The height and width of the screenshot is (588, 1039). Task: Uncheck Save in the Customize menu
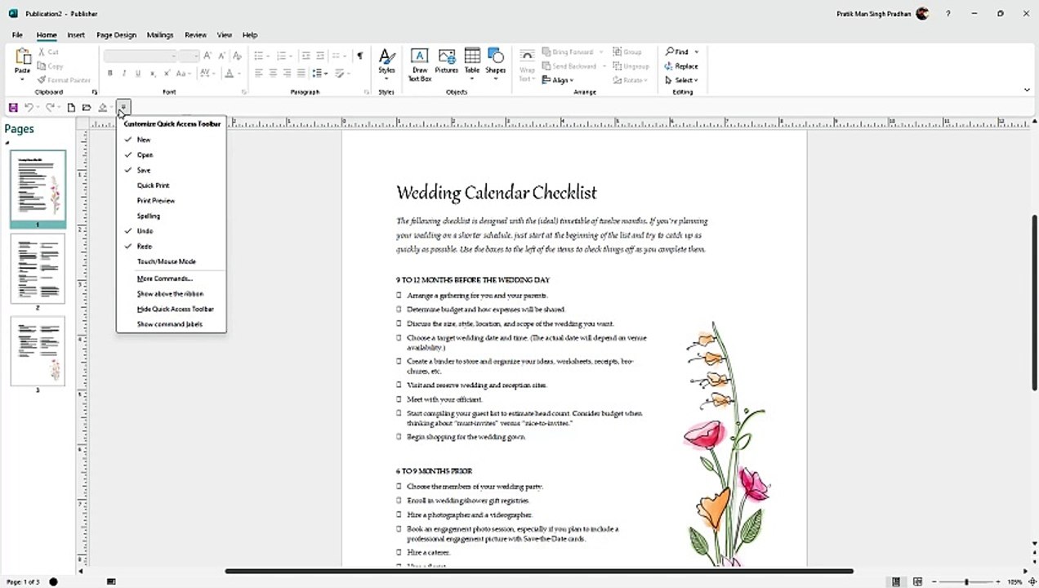point(172,170)
